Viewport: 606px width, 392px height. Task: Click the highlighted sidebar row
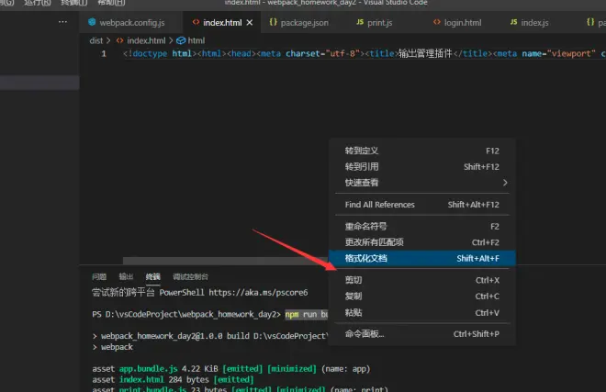39,83
